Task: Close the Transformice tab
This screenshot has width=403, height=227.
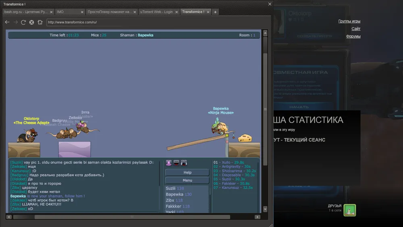Action: pos(208,12)
